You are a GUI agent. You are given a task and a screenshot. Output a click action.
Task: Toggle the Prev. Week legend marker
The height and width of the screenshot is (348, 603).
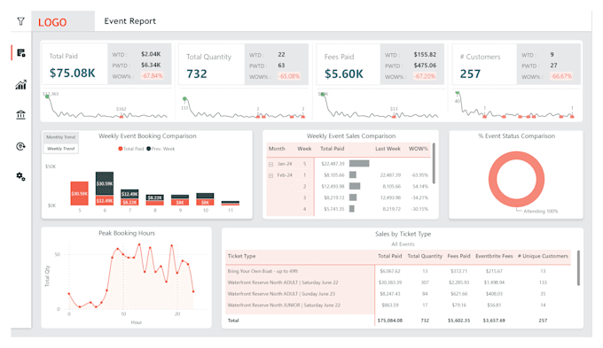[148, 149]
